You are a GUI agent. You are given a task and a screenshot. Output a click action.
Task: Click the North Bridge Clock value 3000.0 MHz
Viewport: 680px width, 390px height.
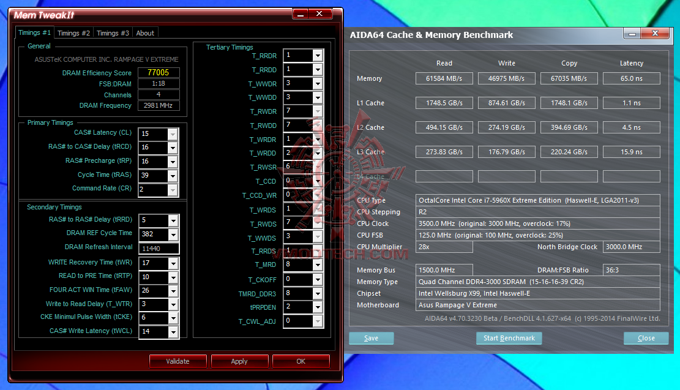tap(632, 247)
